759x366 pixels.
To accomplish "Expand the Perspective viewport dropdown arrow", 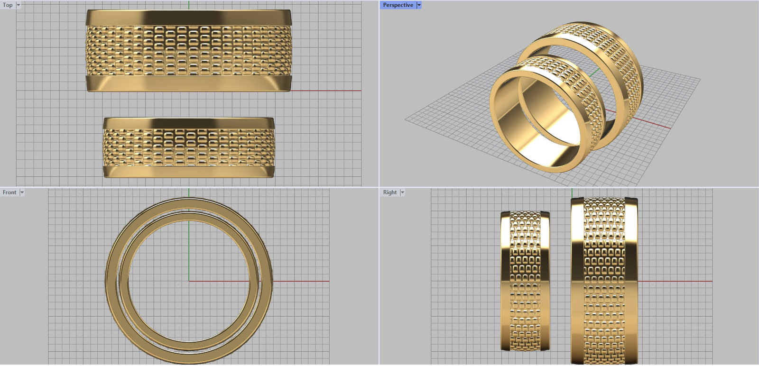I will click(x=419, y=5).
